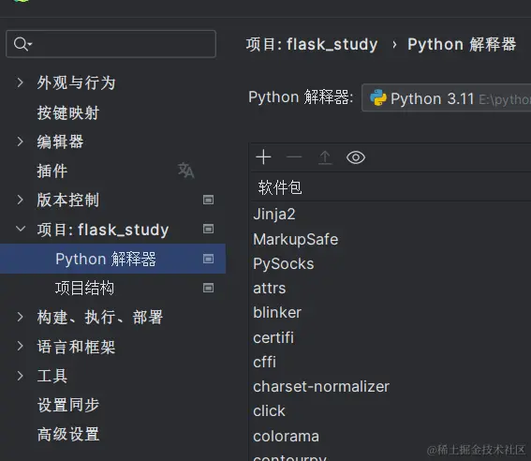The width and height of the screenshot is (531, 461).
Task: Expand the 语言和框架 section
Action: coord(20,346)
